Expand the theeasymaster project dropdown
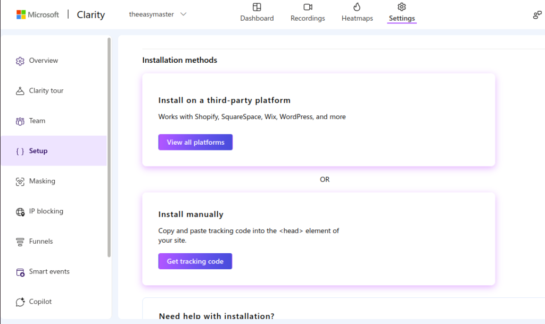The image size is (545, 324). point(158,14)
